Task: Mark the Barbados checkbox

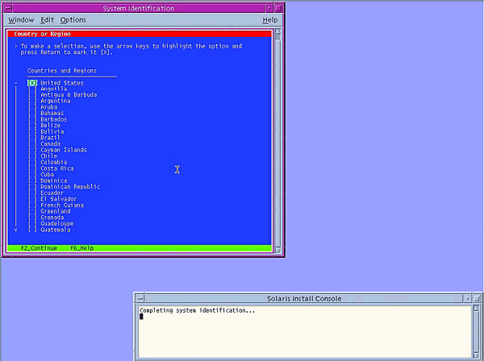Action: click(x=32, y=119)
